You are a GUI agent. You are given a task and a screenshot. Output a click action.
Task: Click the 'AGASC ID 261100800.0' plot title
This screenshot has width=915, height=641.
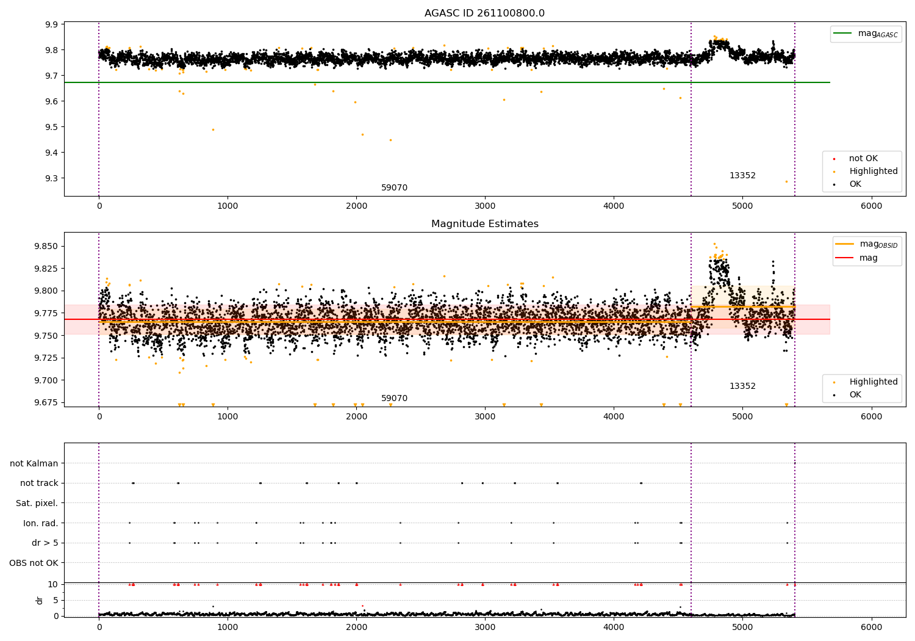point(484,13)
